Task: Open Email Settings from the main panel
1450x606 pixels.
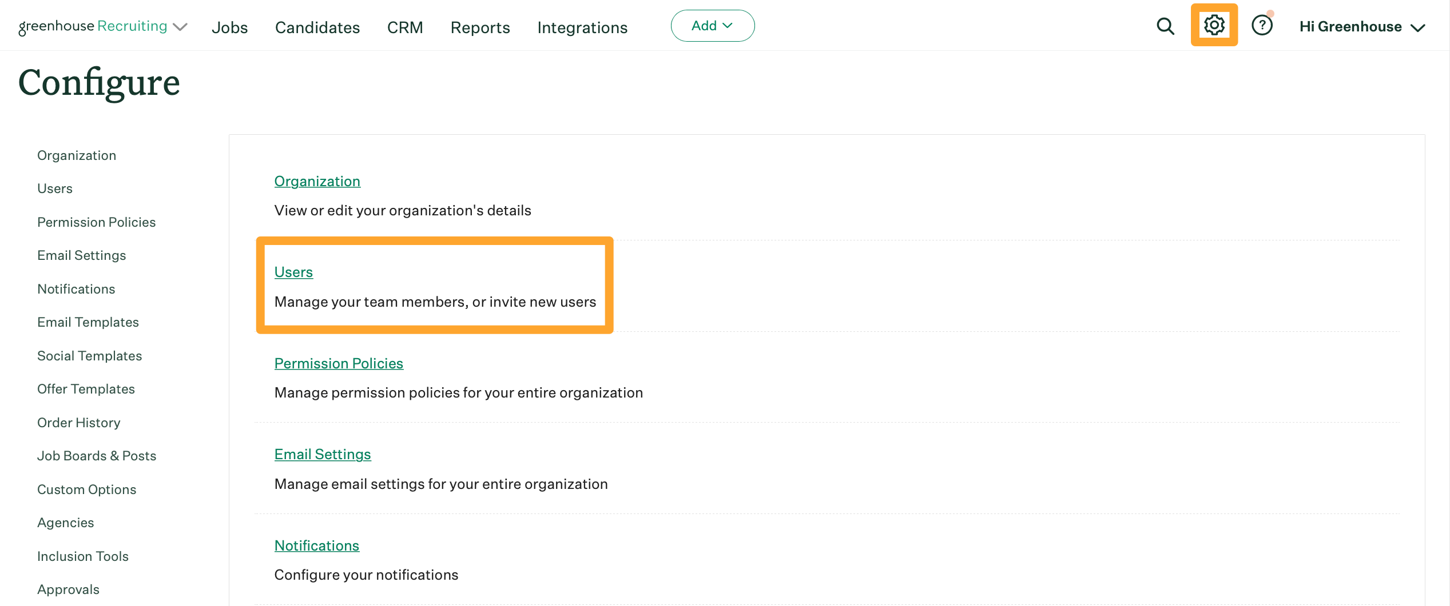Action: tap(323, 454)
